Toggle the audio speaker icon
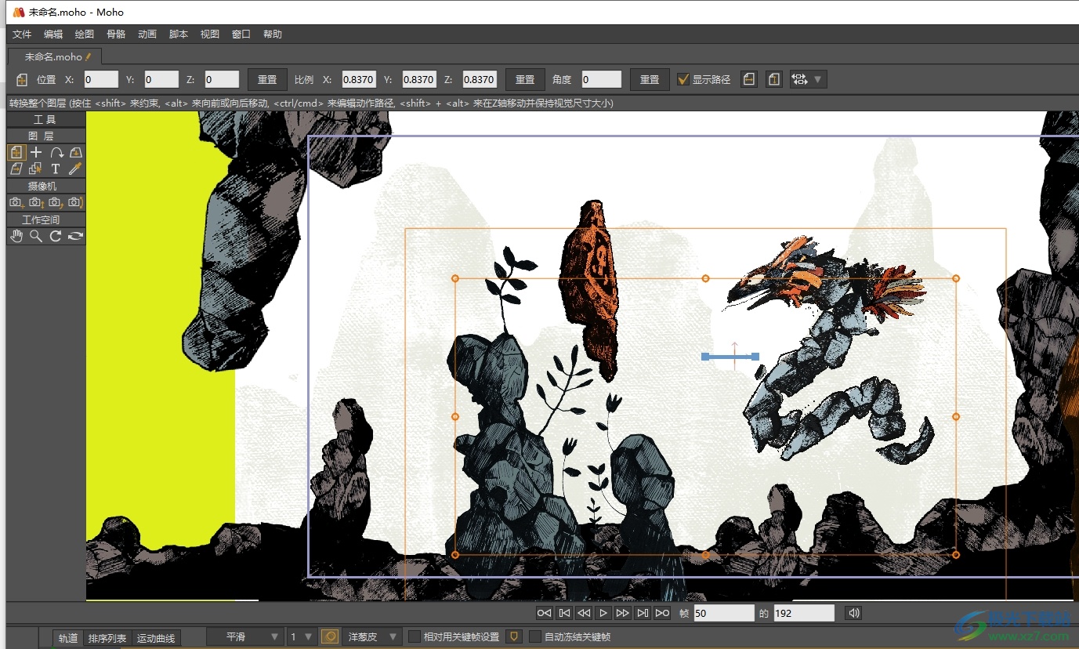 click(x=854, y=613)
